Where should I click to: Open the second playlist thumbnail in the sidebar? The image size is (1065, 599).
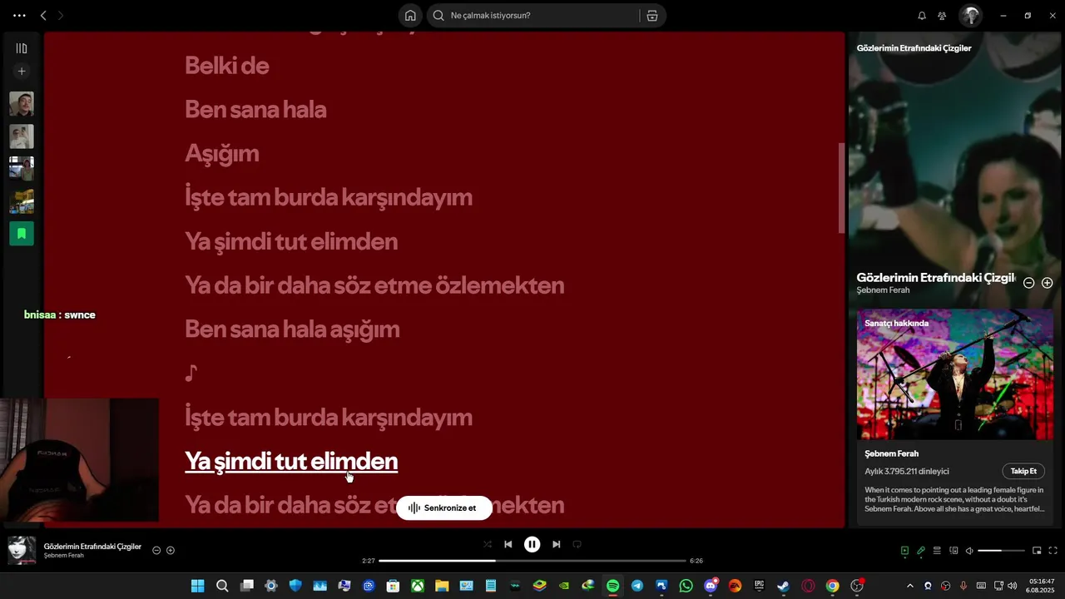[22, 136]
